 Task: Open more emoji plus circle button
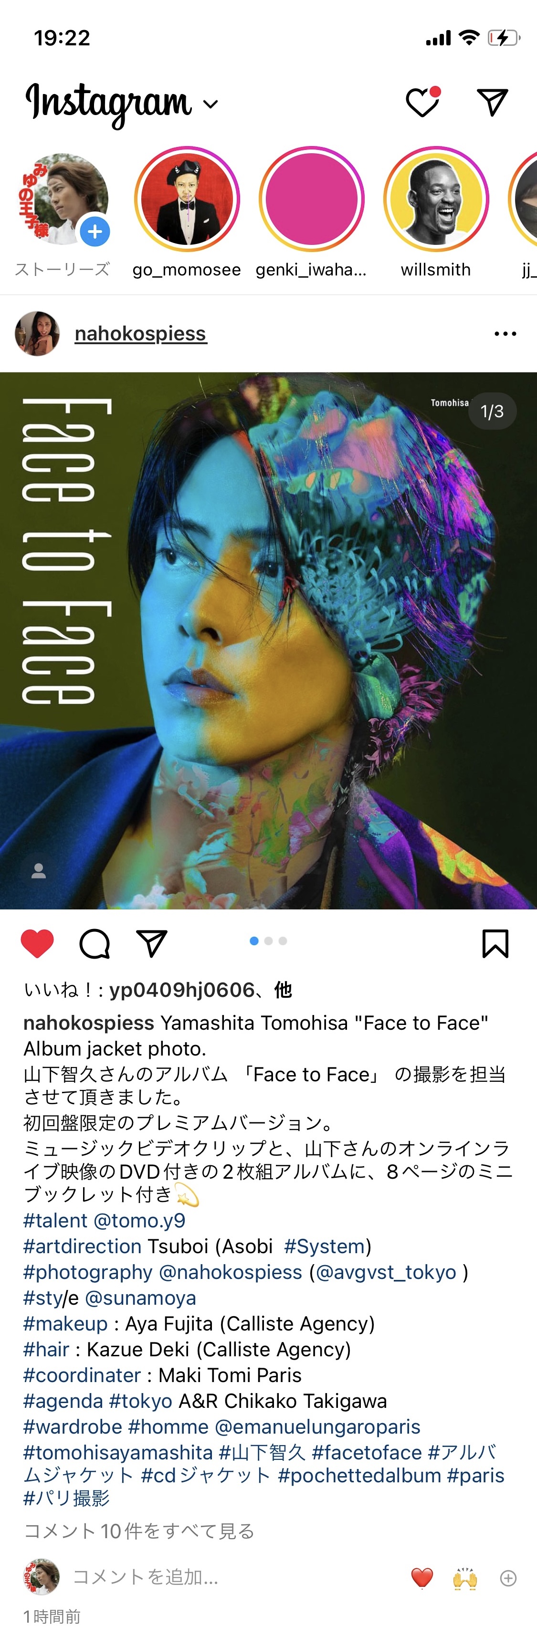[x=508, y=1578]
